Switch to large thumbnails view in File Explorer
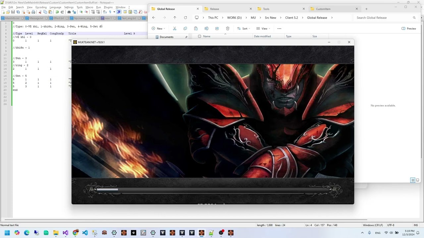This screenshot has width=424, height=238. click(417, 180)
